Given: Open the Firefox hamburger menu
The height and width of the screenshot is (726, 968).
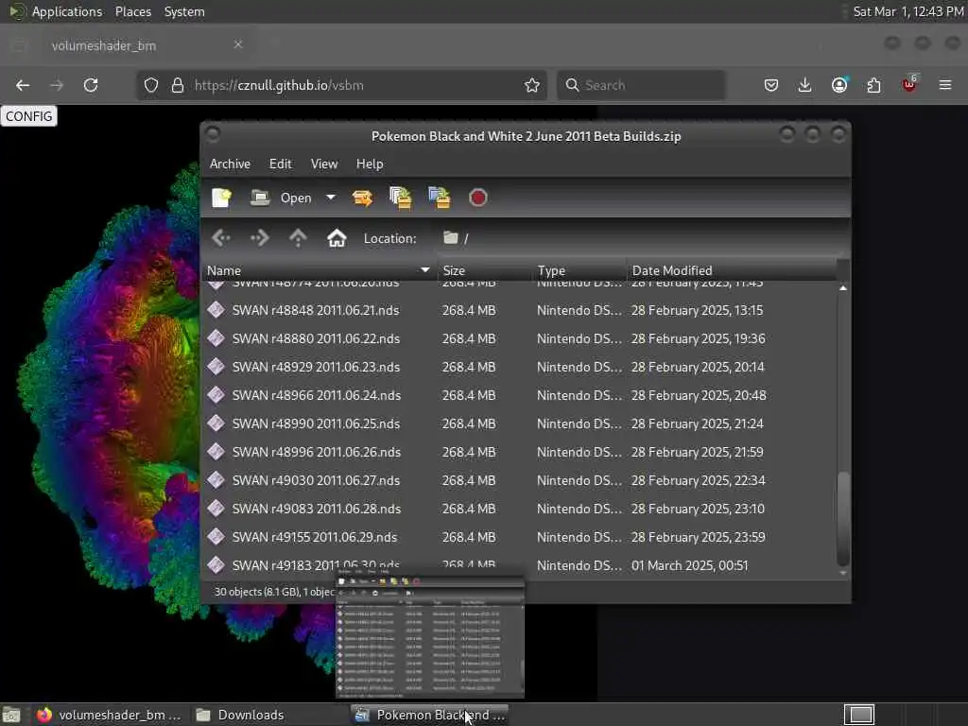Looking at the screenshot, I should click(x=945, y=85).
